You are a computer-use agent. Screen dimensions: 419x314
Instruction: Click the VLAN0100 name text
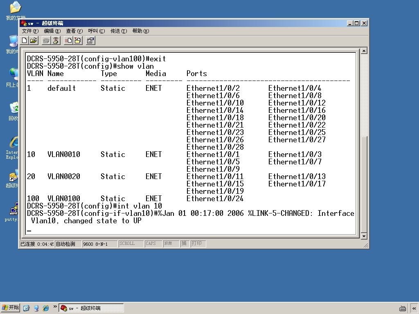(63, 199)
